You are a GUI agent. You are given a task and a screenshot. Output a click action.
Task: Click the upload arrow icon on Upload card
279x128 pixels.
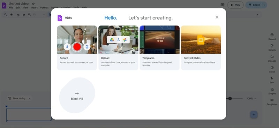click(118, 40)
